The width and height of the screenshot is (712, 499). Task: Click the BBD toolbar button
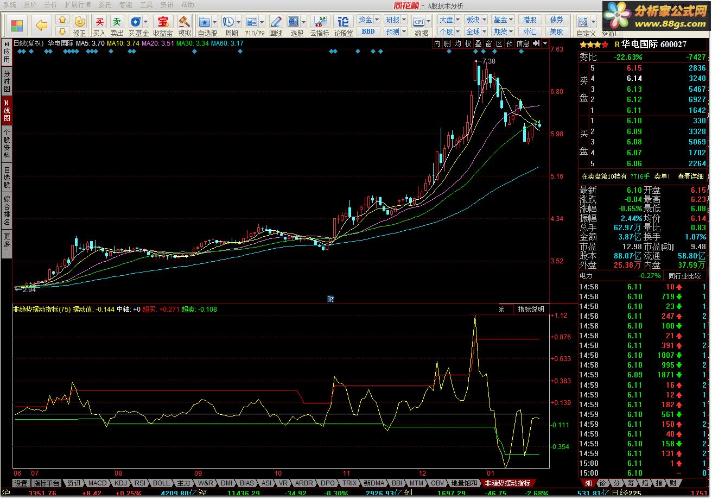368,31
